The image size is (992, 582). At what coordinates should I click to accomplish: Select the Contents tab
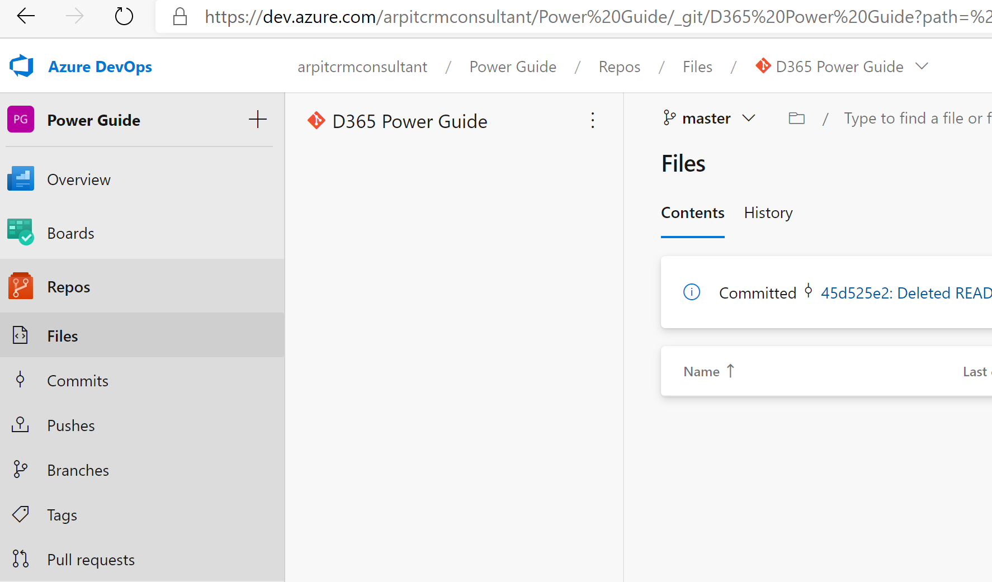tap(692, 213)
